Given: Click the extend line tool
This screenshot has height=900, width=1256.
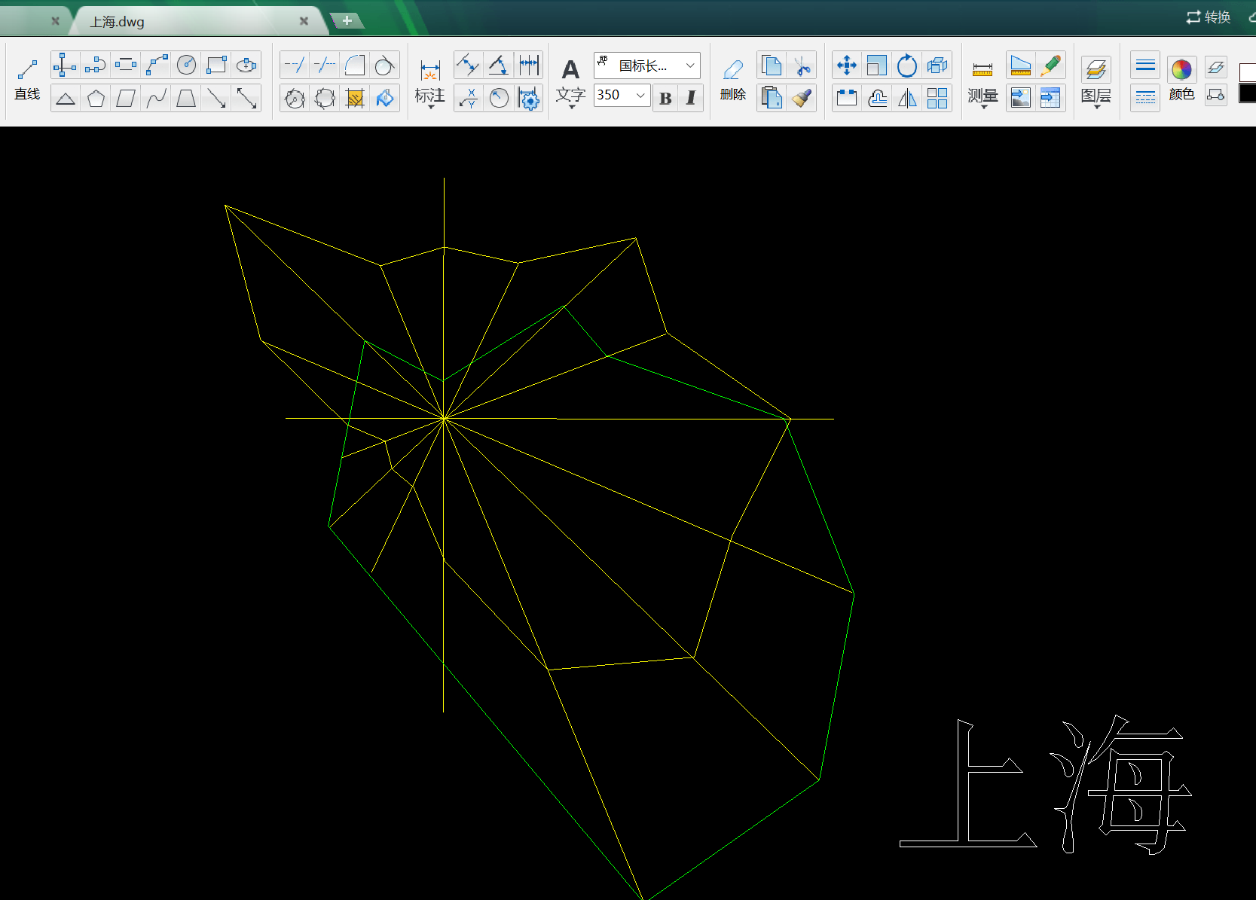Looking at the screenshot, I should (295, 66).
